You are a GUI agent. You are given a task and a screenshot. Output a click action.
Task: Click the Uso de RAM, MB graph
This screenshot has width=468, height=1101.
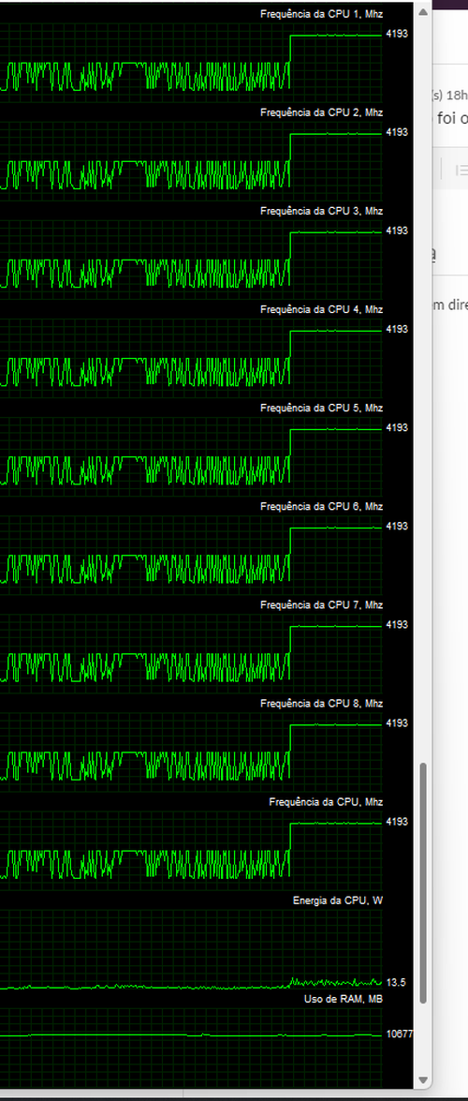tap(192, 1044)
